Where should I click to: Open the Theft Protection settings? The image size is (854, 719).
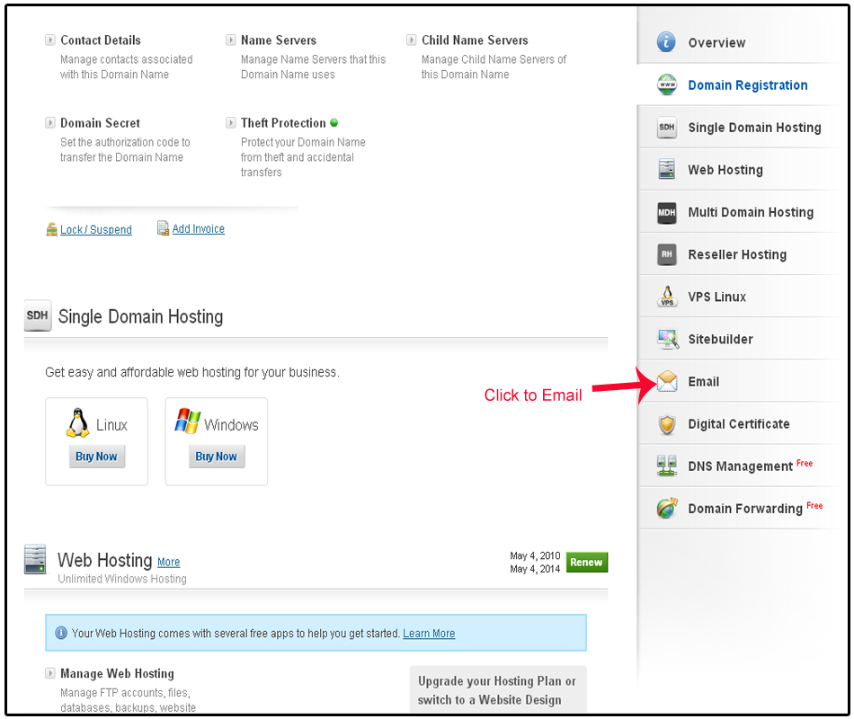coord(282,123)
